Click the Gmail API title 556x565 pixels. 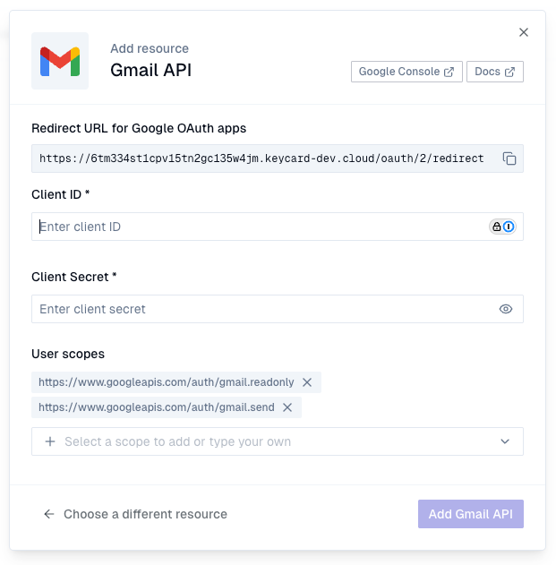pyautogui.click(x=150, y=70)
